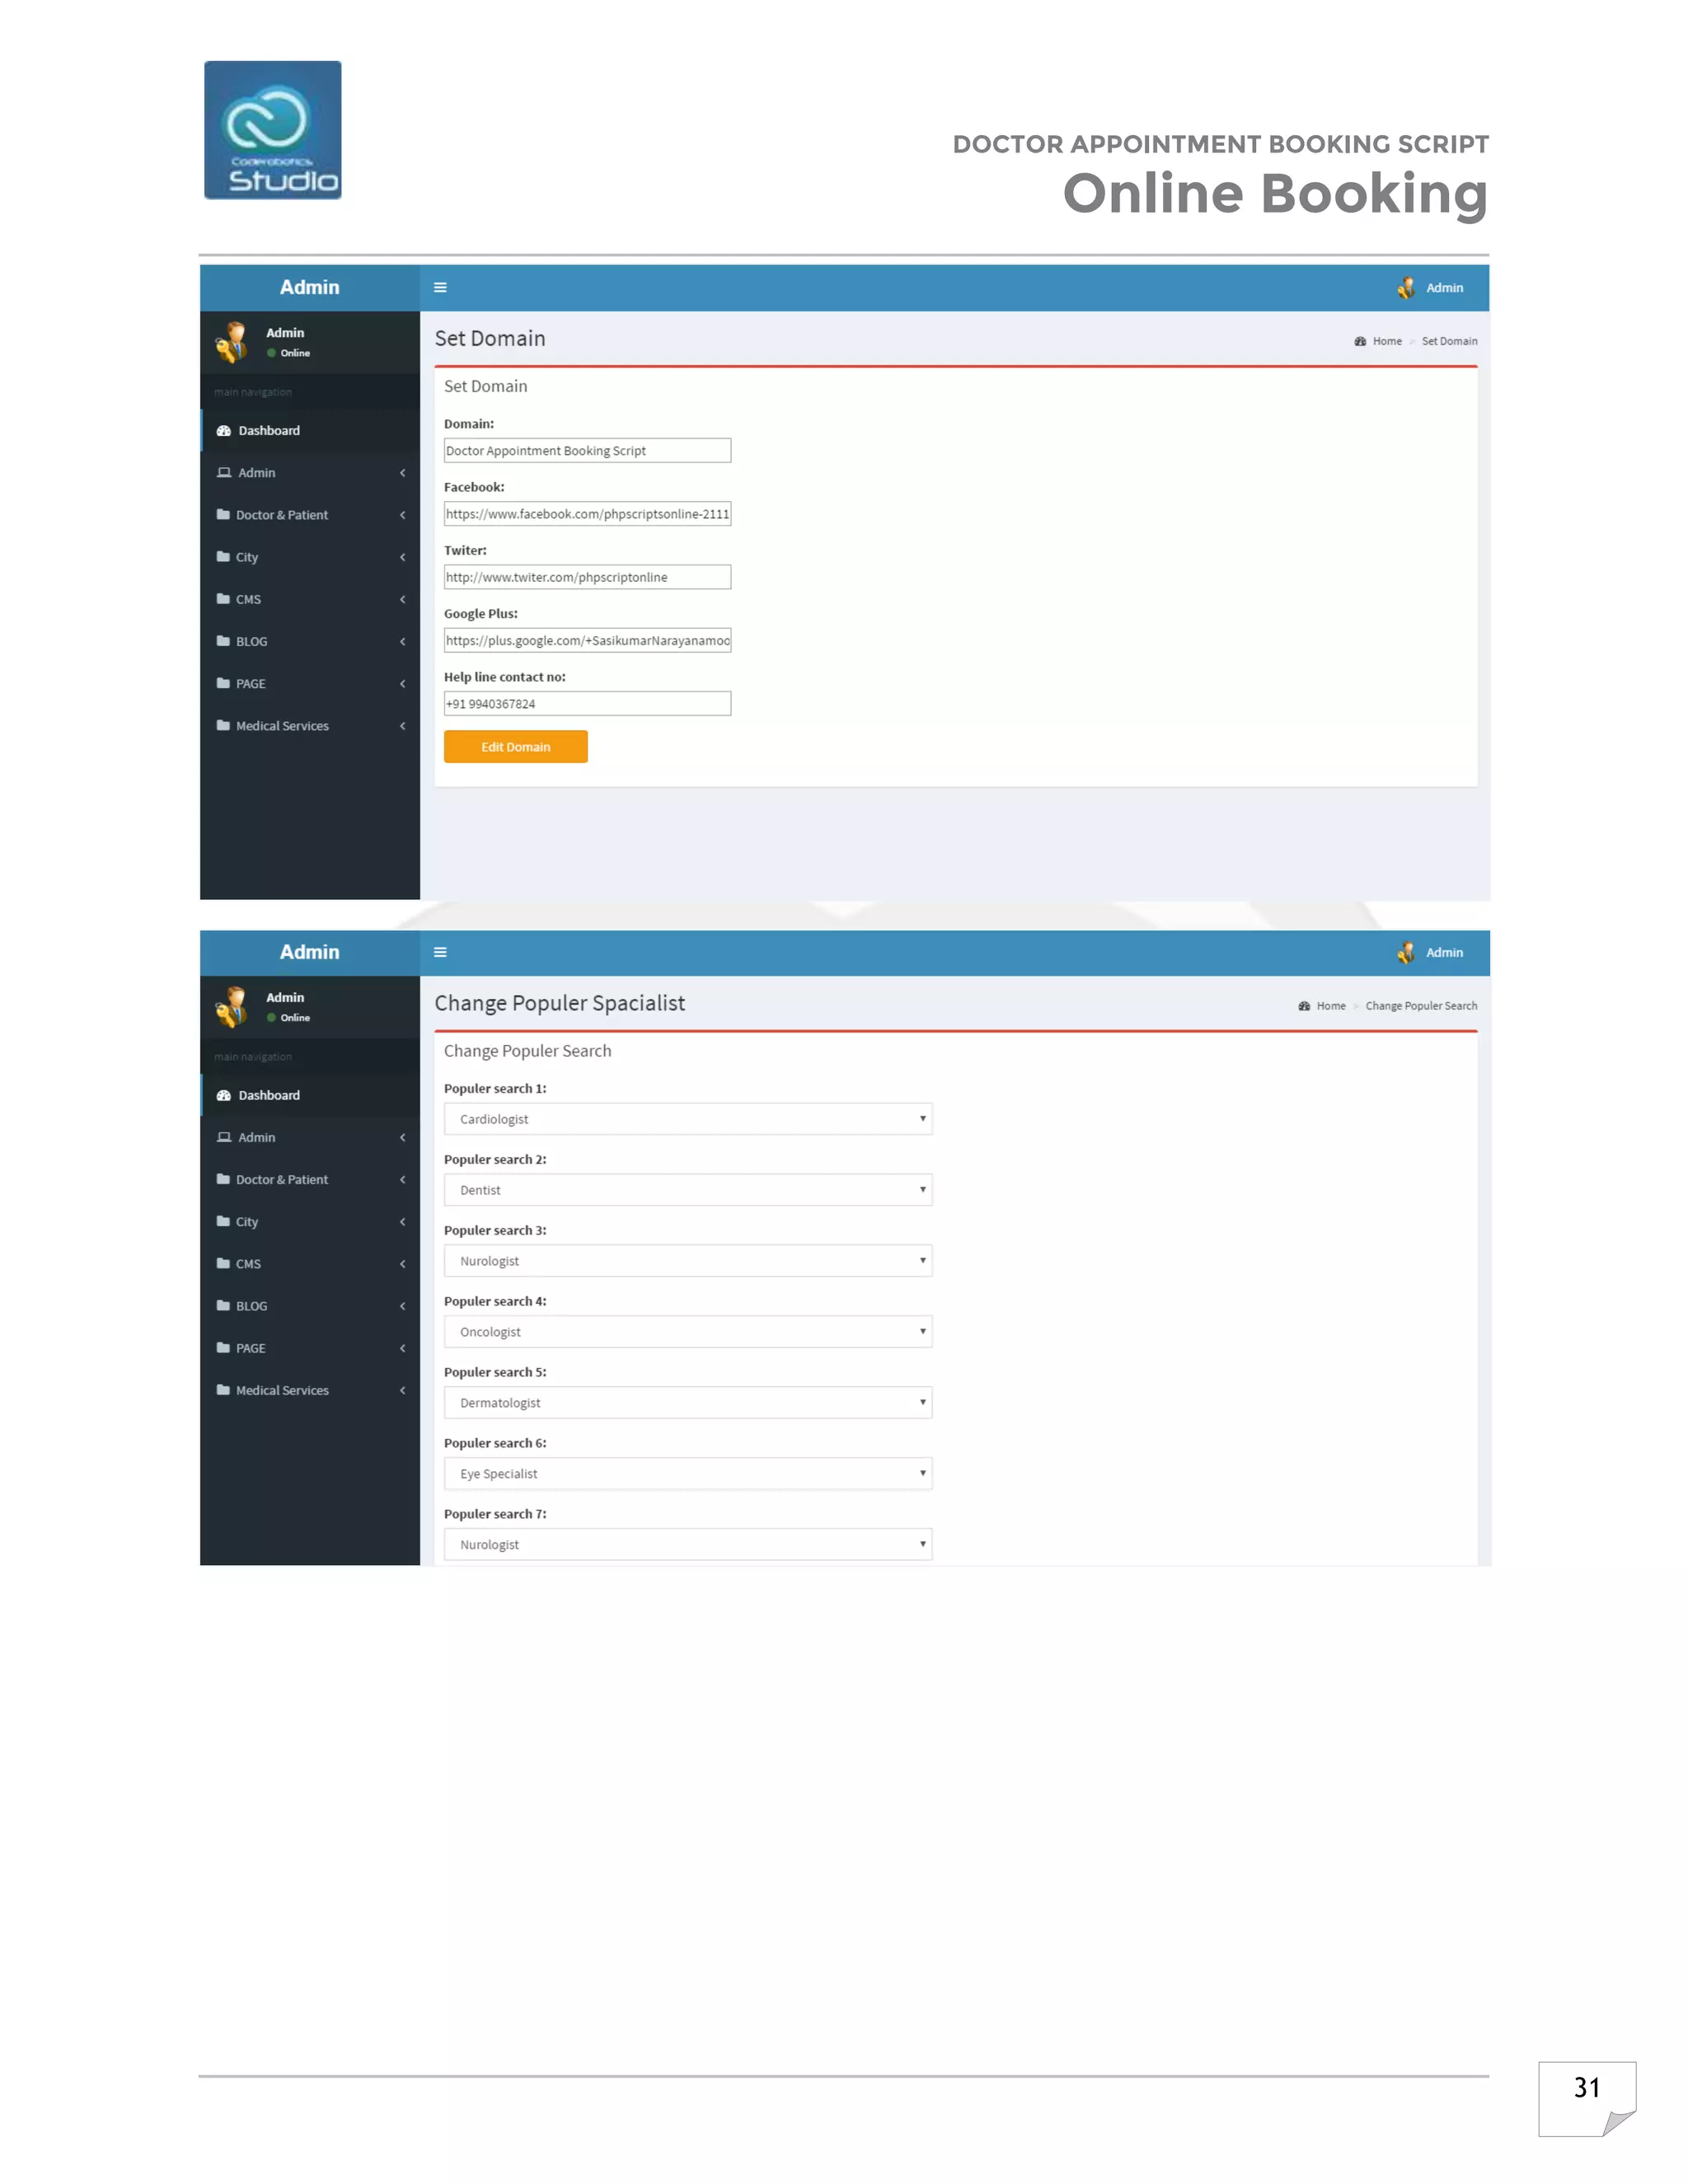Open Populer search 6 Eye Specialist dropdown

[x=688, y=1474]
